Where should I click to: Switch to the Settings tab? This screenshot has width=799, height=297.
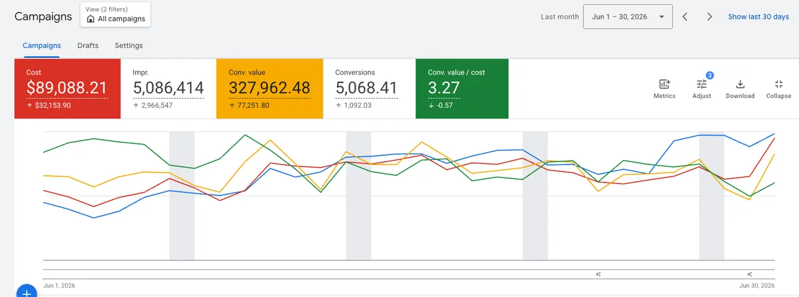point(129,45)
